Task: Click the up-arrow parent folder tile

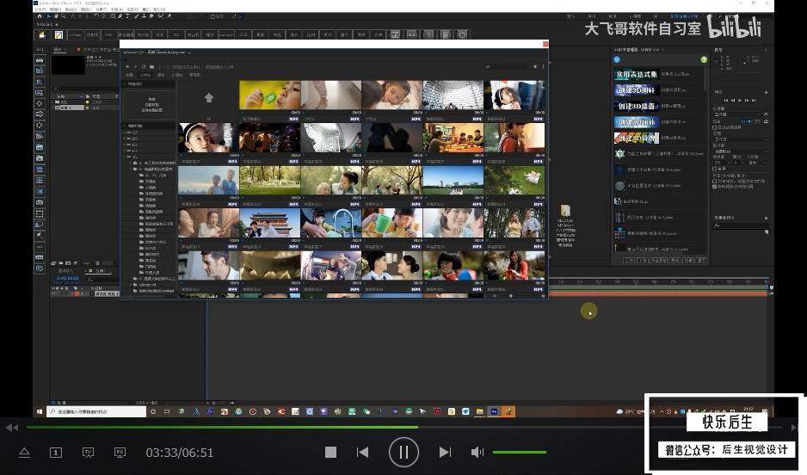Action: 208,98
